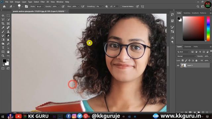The height and width of the screenshot is (119, 212).
Task: Toggle airbrush-style build-up icon
Action: [x=83, y=7]
